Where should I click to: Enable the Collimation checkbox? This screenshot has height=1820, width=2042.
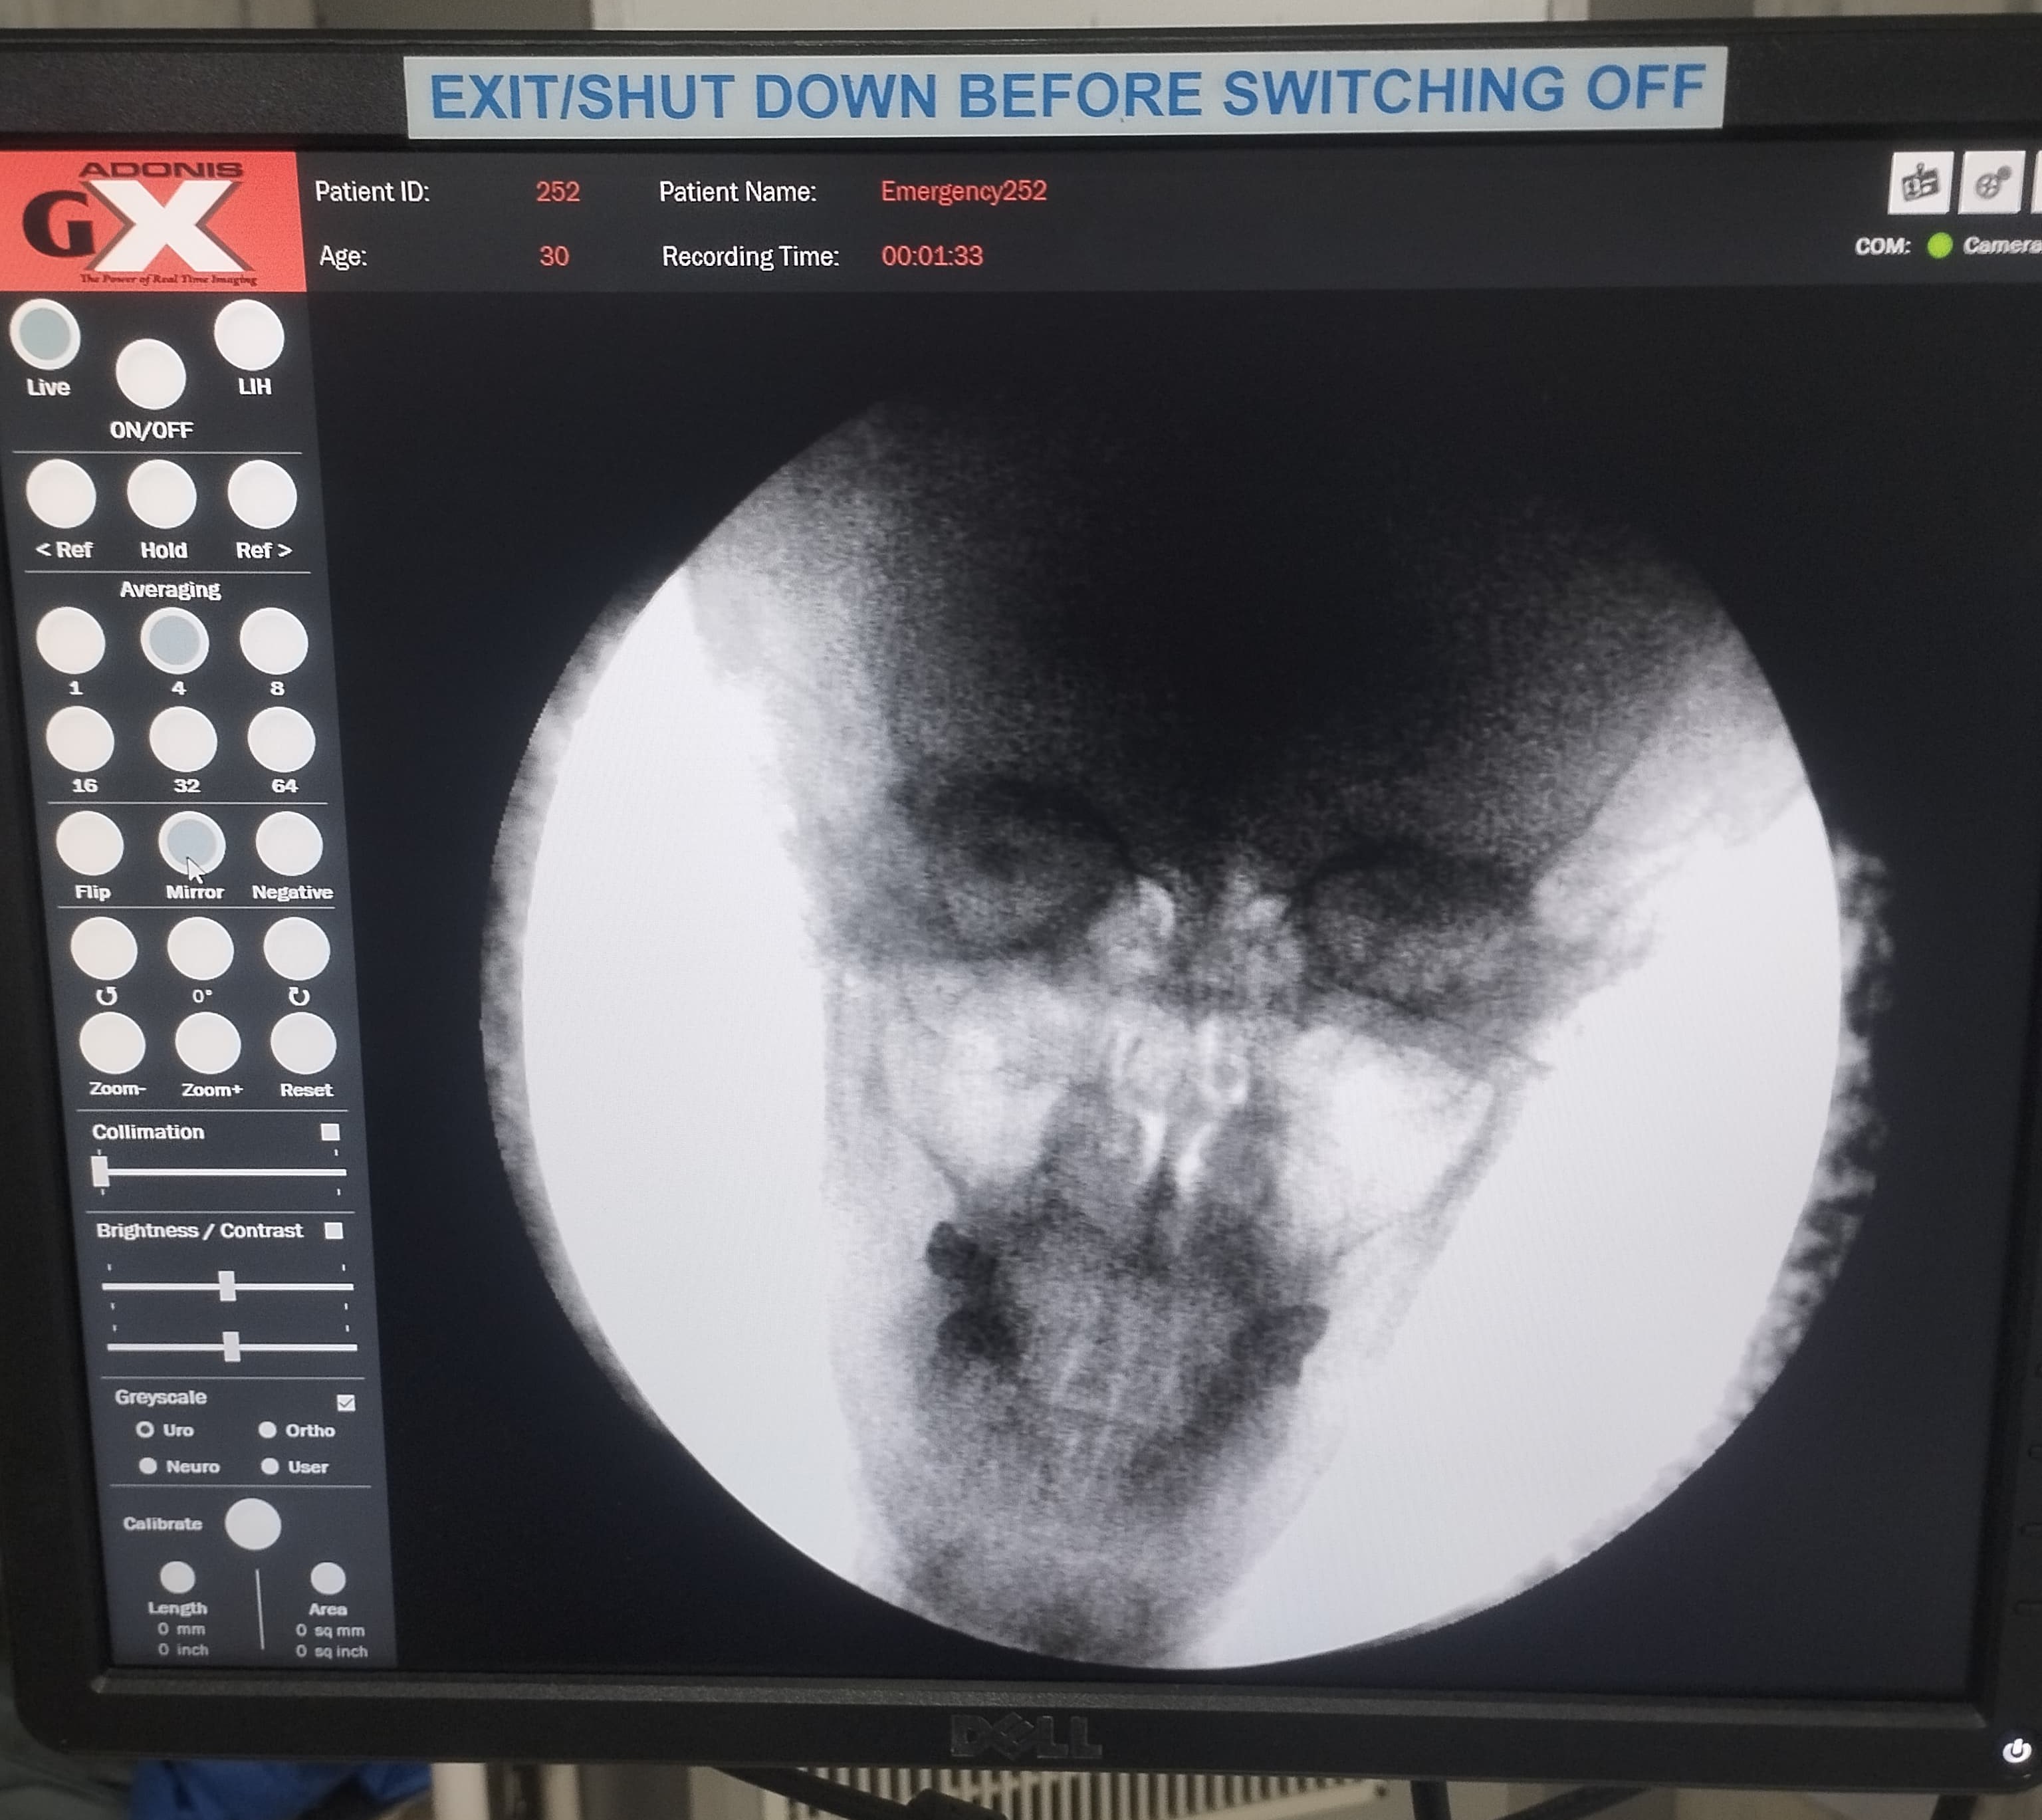point(330,1132)
